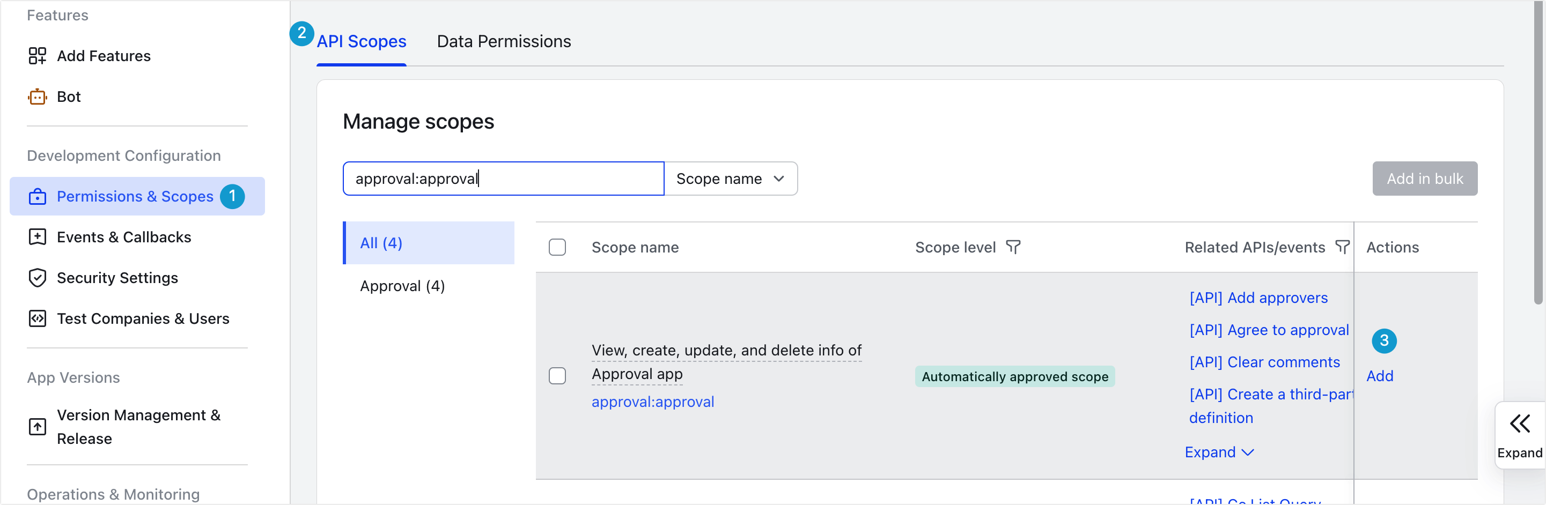Click the Scope name column header

tap(635, 247)
